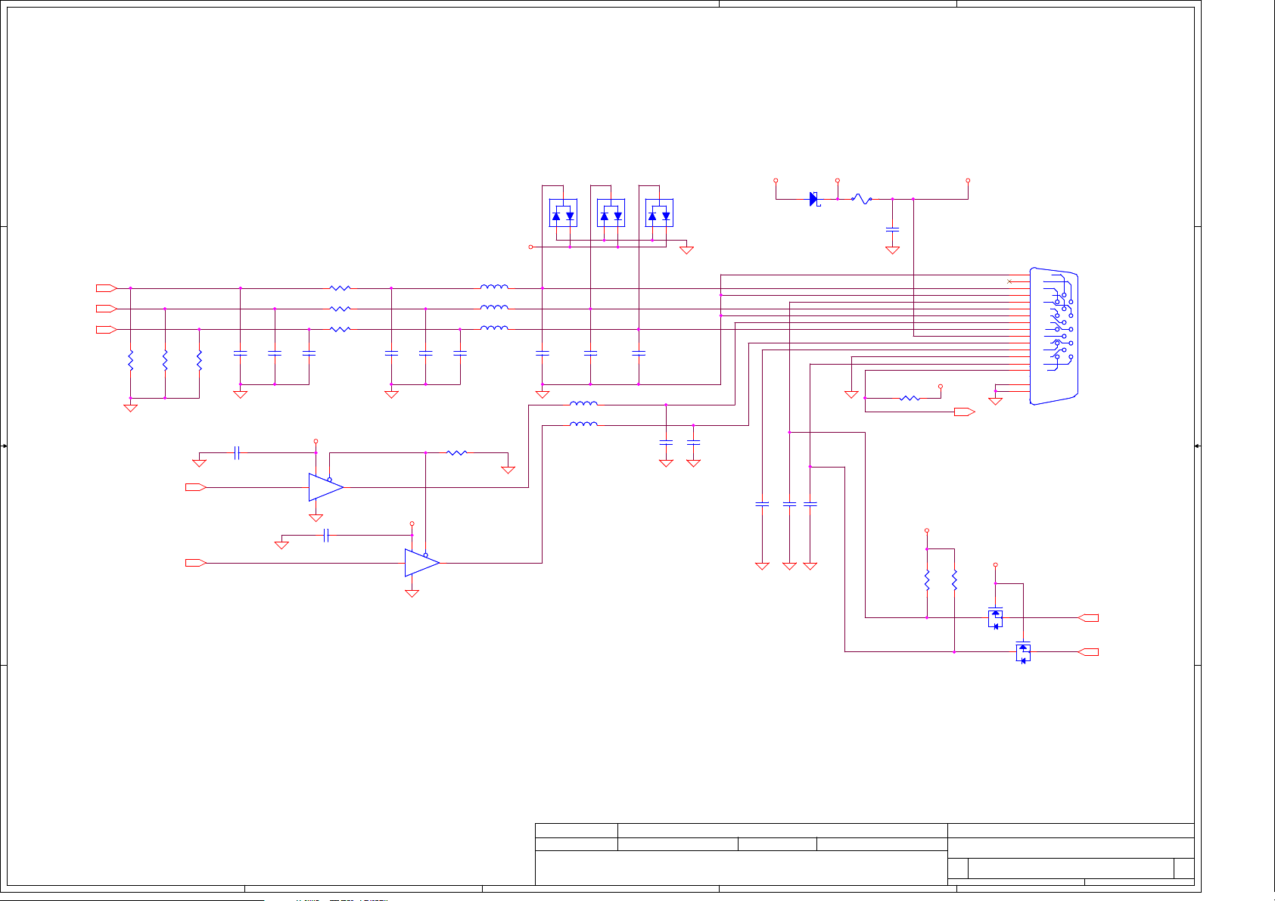Select the power pin circle left of the Schottky diode
This screenshot has height=901, width=1275.
coord(776,181)
